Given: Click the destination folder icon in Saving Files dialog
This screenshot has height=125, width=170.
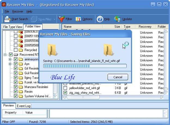Looking at the screenshot, I should [x=108, y=50].
